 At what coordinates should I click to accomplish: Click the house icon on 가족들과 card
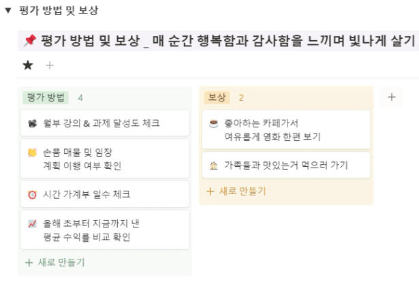(213, 165)
